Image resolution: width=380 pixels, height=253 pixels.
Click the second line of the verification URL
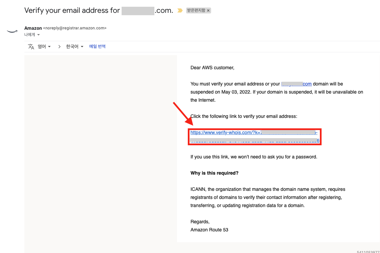tap(255, 141)
